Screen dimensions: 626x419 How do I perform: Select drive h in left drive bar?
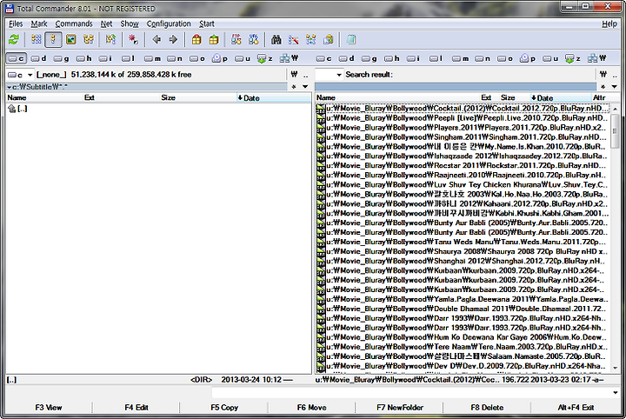[83, 58]
